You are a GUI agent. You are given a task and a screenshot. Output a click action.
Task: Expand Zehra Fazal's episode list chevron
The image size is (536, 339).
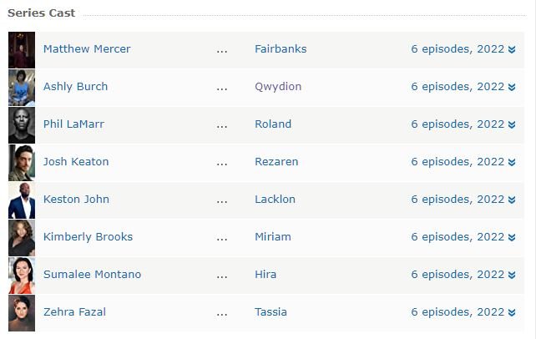[x=512, y=312]
